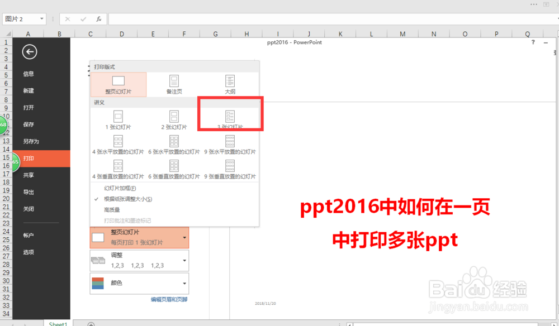Select column header M
Viewport: 559px width, 326px height.
(402, 34)
